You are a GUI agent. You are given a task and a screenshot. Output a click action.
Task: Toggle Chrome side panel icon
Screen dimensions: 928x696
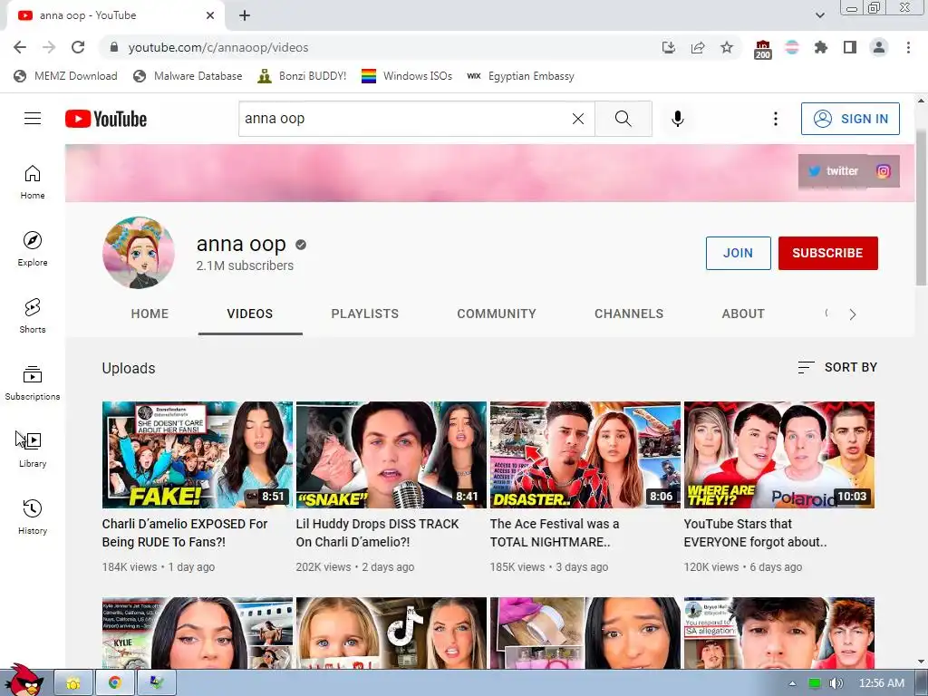tap(850, 47)
